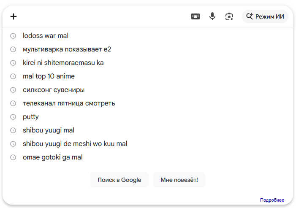Choose suggestion 'мультиварка показывает e2'

click(67, 49)
